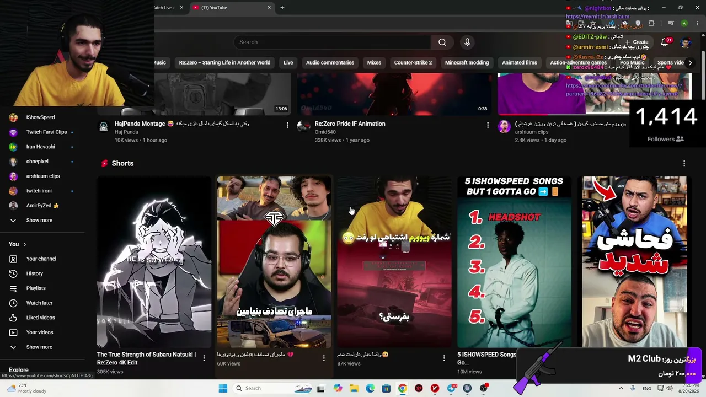Open Telegram from the taskbar

coord(451,388)
